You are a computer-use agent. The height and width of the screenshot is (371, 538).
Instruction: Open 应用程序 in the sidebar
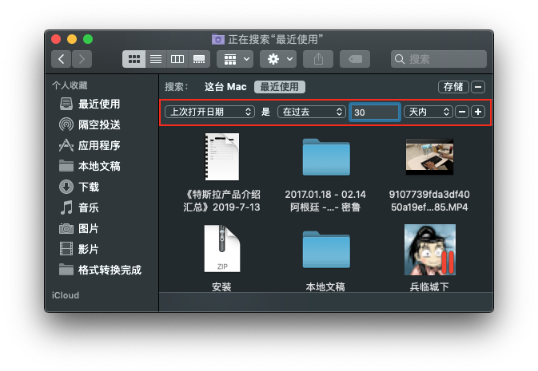click(x=90, y=145)
